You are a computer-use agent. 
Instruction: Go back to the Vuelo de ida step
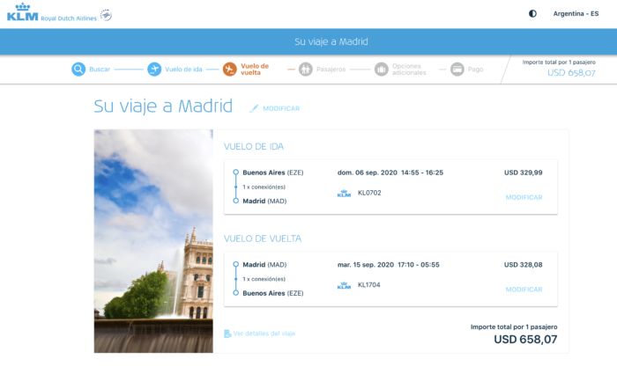click(x=183, y=70)
